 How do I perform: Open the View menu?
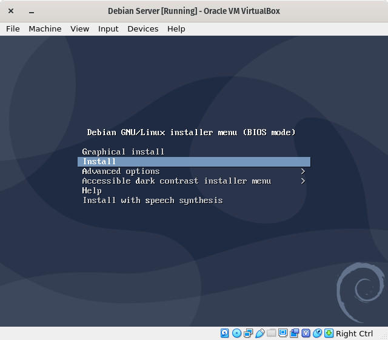click(79, 28)
